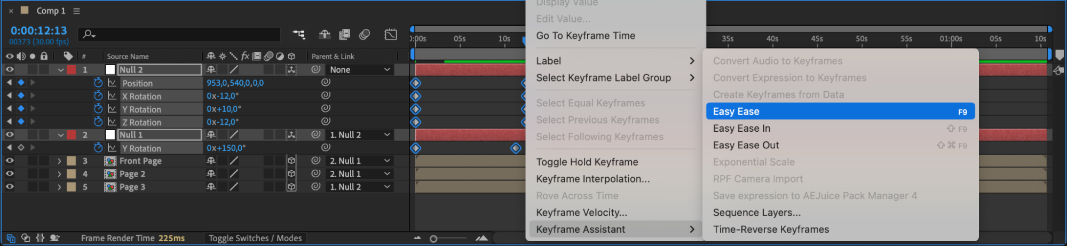This screenshot has height=246, width=1067.
Task: Open the Composition Mini-Flowchart
Action: (x=299, y=35)
